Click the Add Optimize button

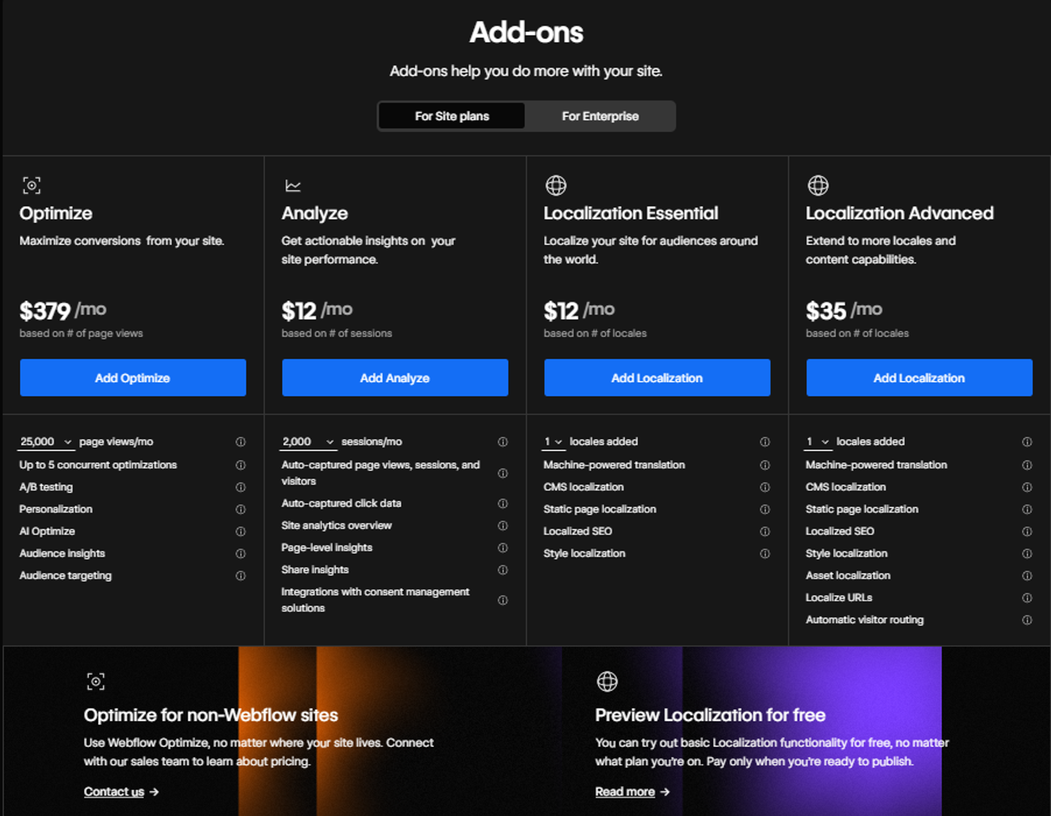[x=133, y=377]
